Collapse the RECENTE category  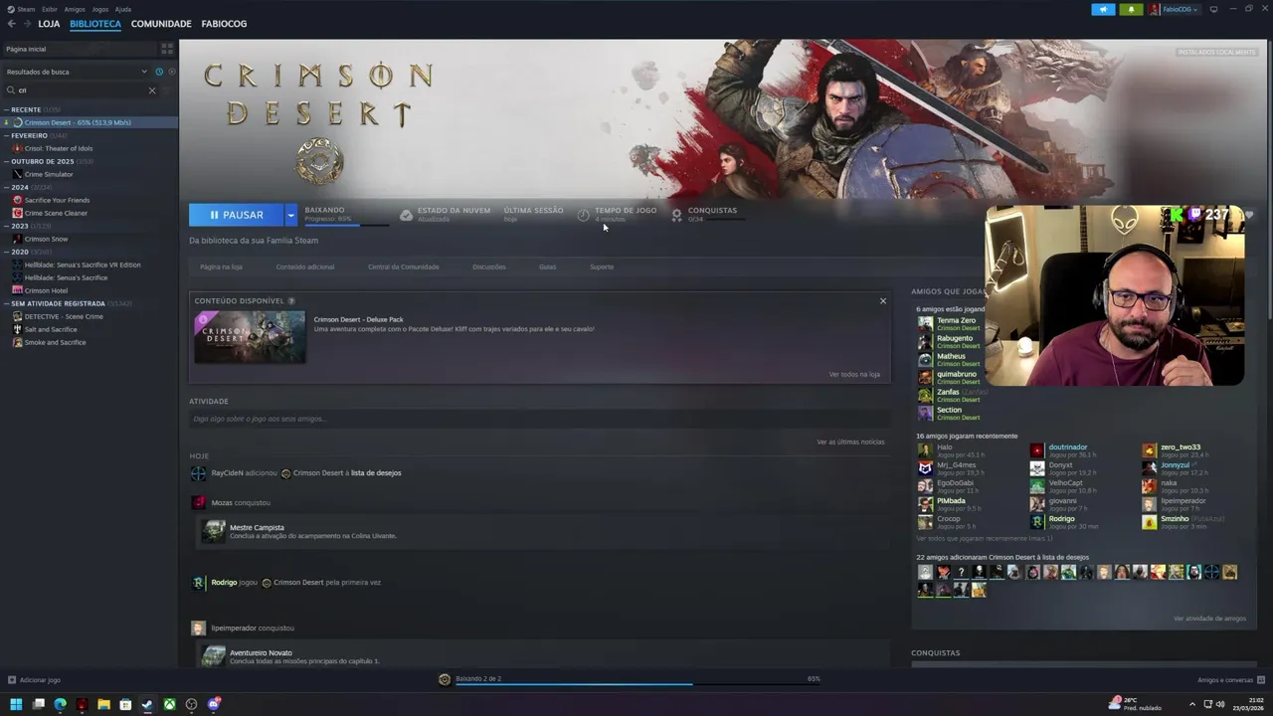coord(7,109)
